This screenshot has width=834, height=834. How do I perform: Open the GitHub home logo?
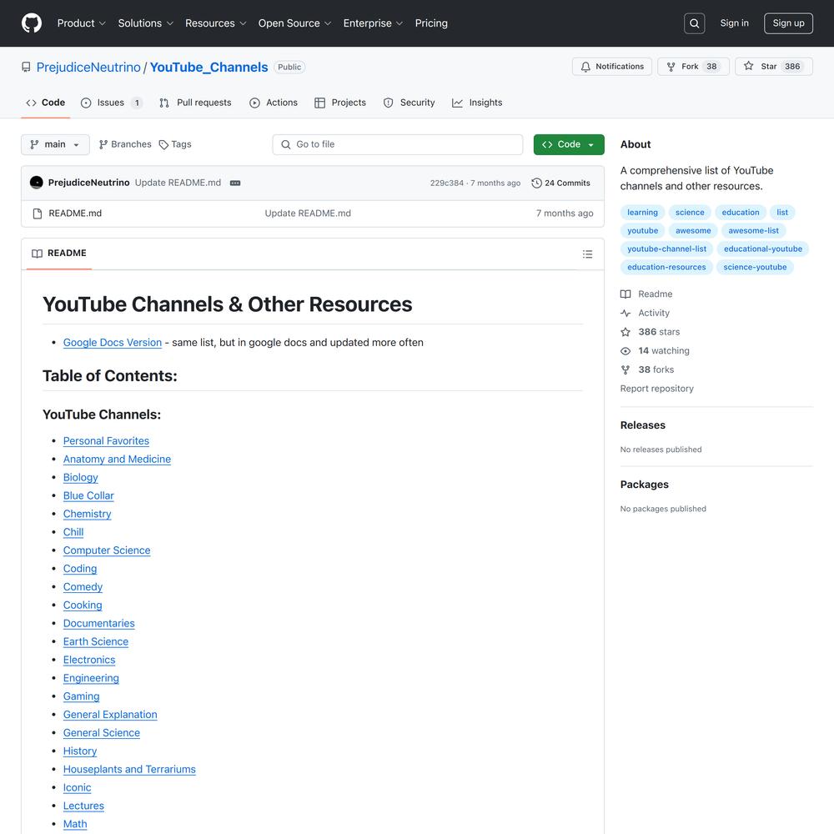(32, 23)
